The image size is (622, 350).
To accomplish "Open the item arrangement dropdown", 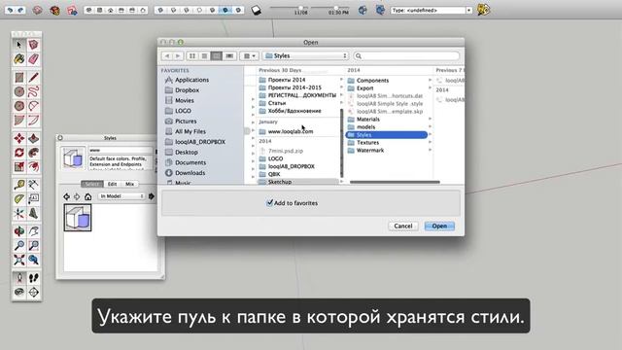I will point(249,56).
